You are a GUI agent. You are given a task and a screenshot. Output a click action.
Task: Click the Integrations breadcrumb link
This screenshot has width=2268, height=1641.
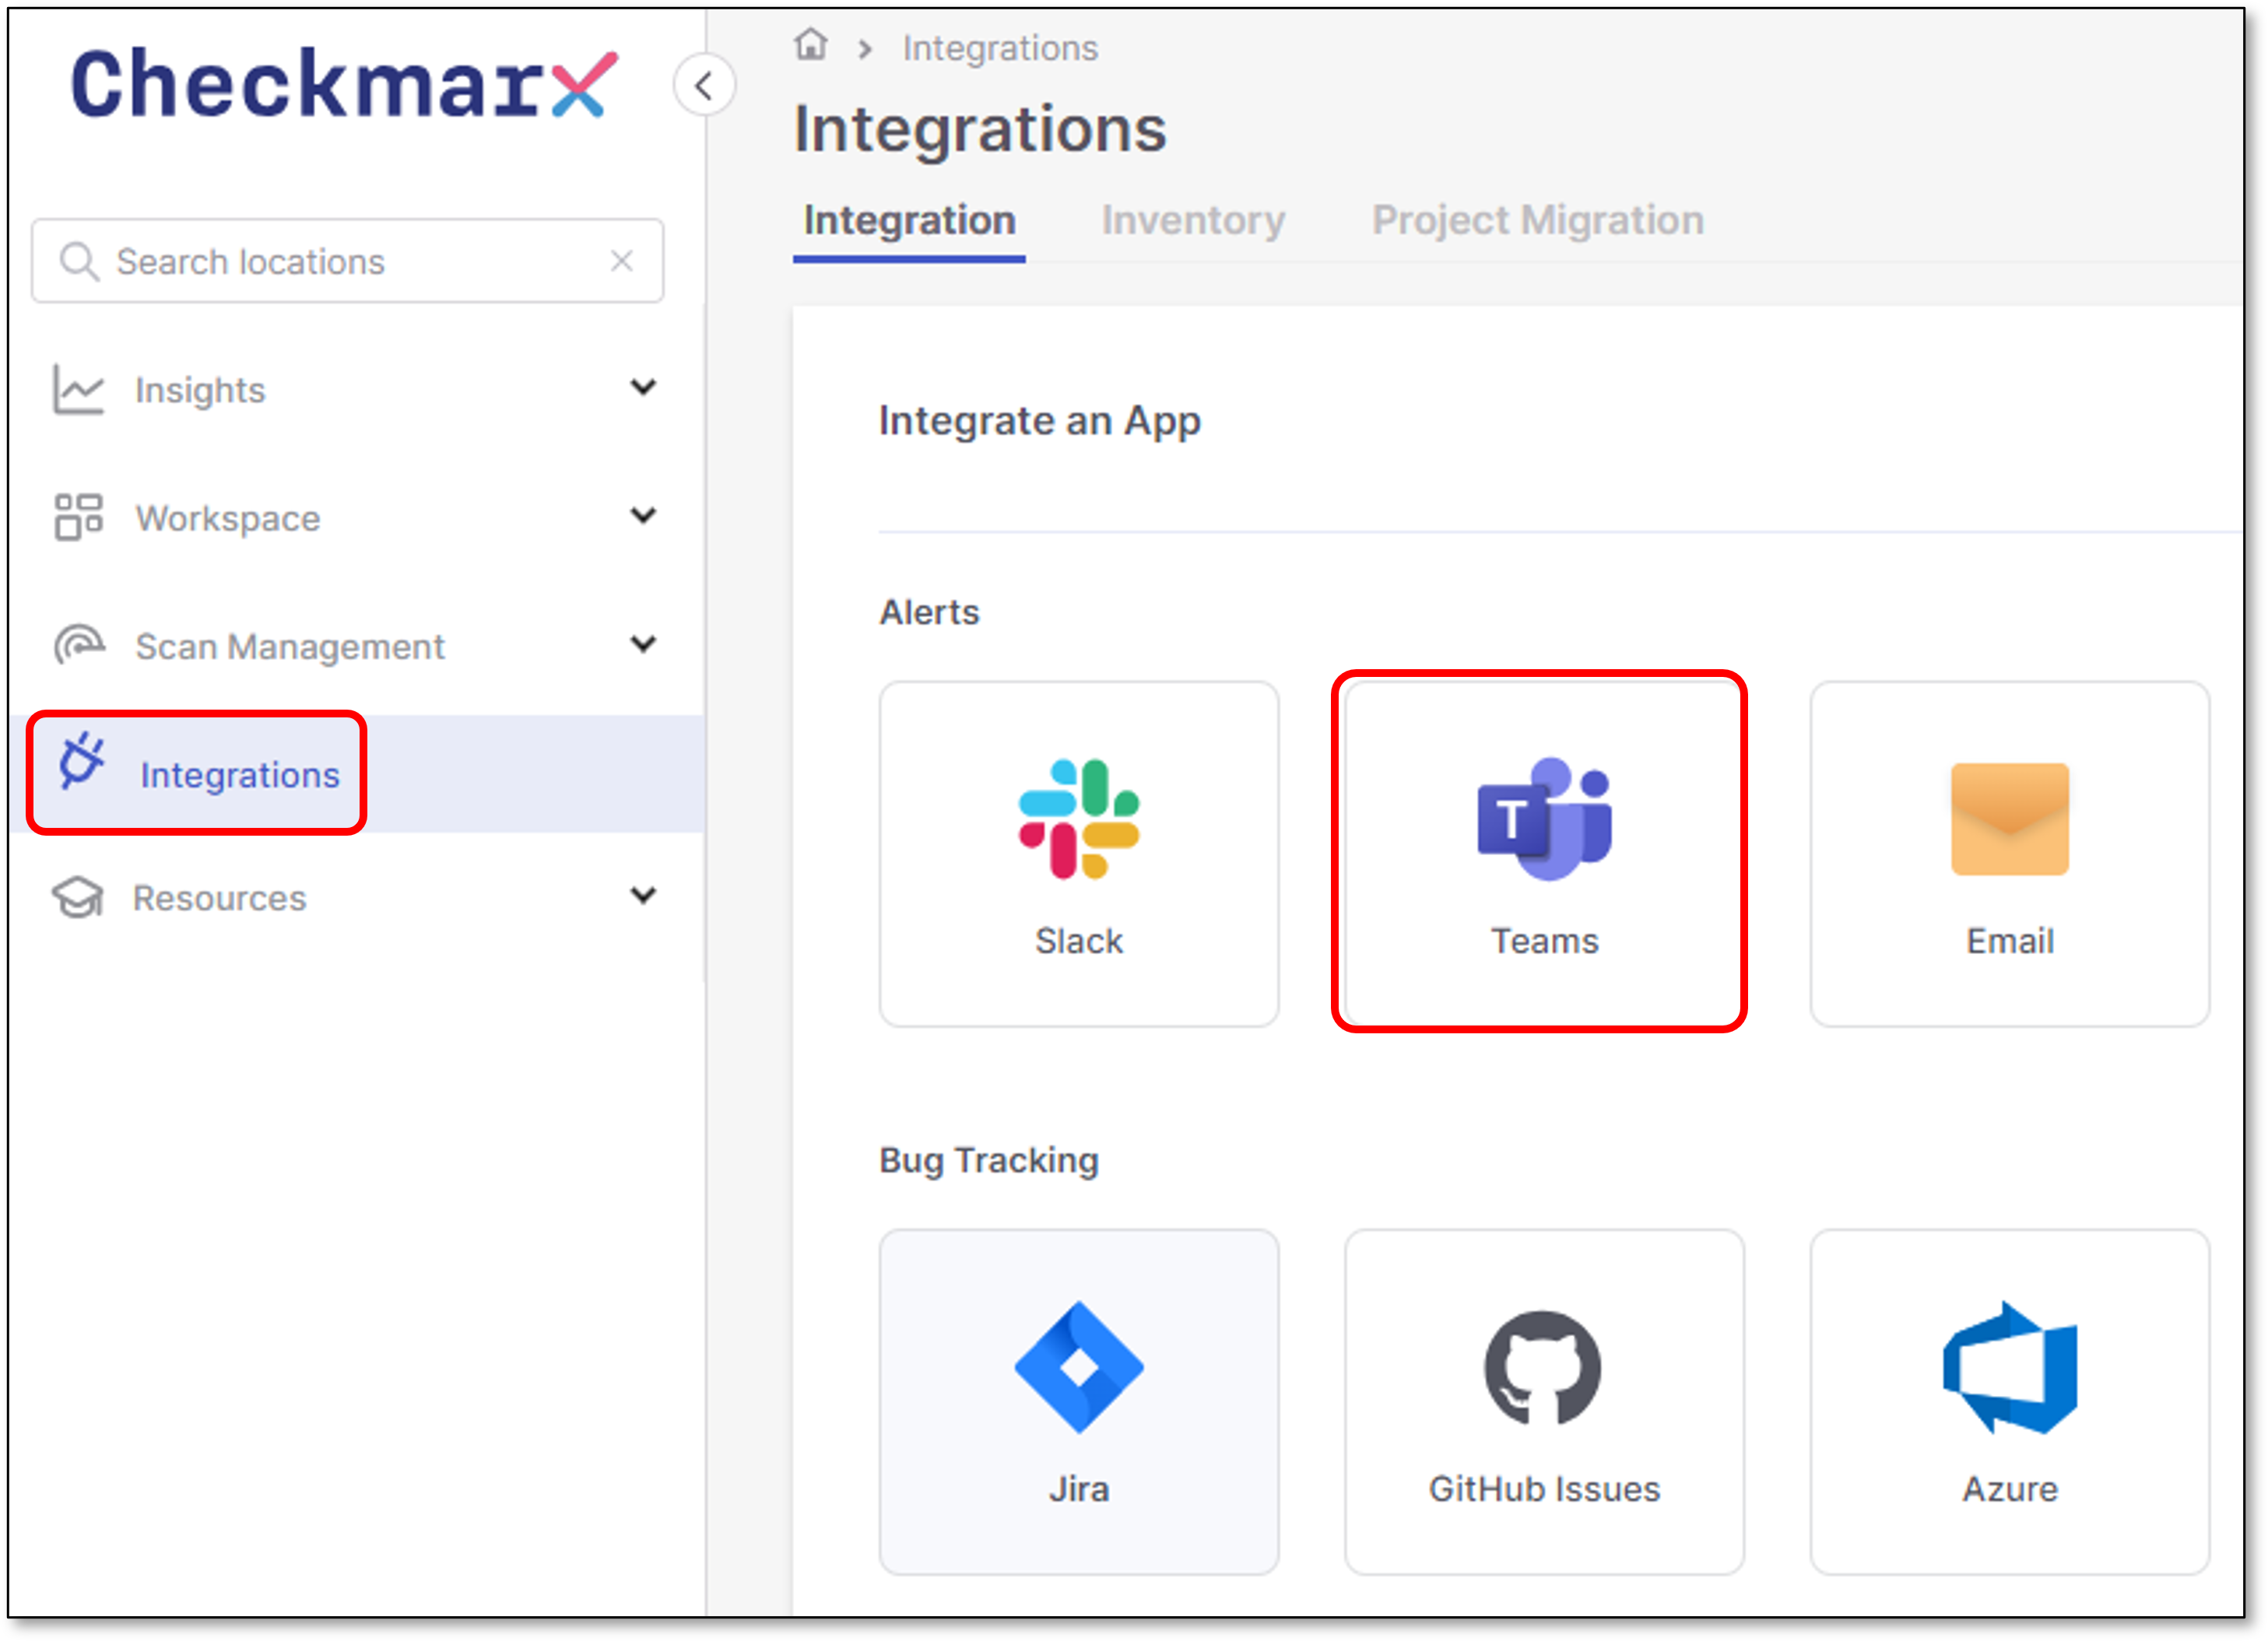1000,48
